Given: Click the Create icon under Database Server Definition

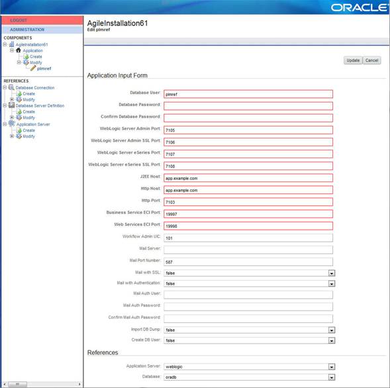Looking at the screenshot, I should click(19, 111).
